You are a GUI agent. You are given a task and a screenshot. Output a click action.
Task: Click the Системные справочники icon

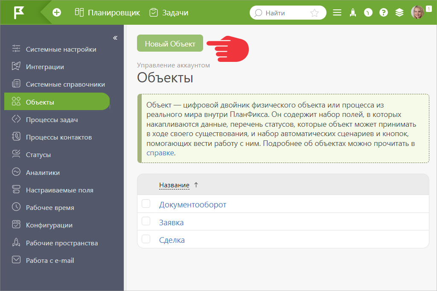tap(16, 84)
